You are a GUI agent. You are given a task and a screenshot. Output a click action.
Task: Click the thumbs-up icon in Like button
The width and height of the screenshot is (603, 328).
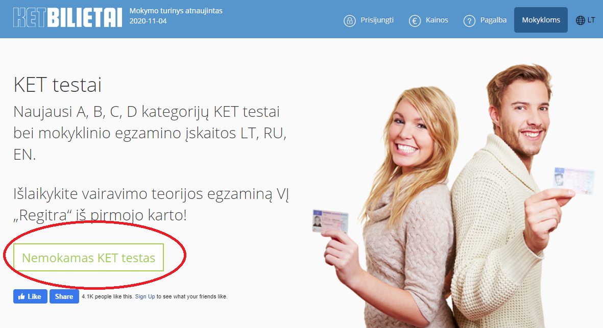point(22,296)
